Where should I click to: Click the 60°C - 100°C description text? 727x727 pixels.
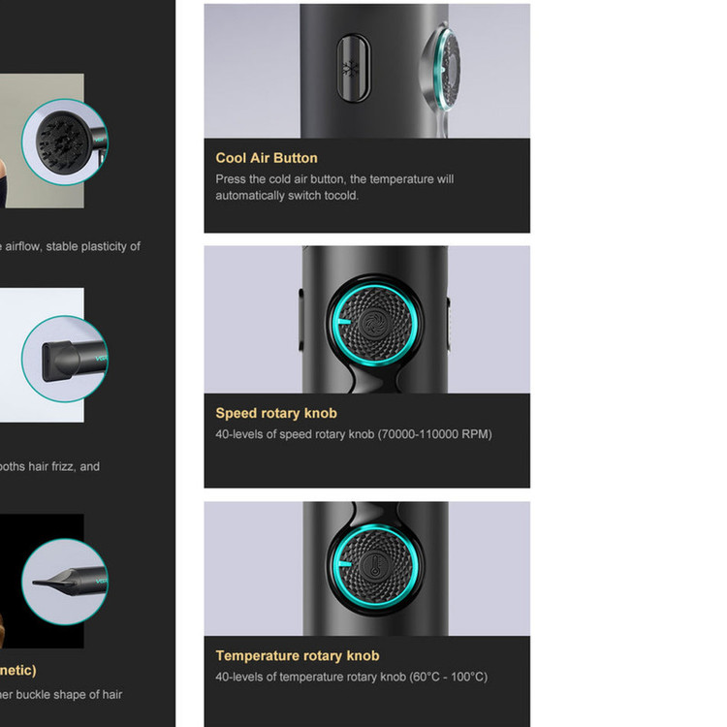click(352, 677)
